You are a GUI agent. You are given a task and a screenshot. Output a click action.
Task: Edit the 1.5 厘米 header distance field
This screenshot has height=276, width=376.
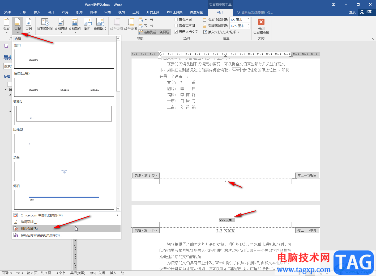[x=238, y=20]
